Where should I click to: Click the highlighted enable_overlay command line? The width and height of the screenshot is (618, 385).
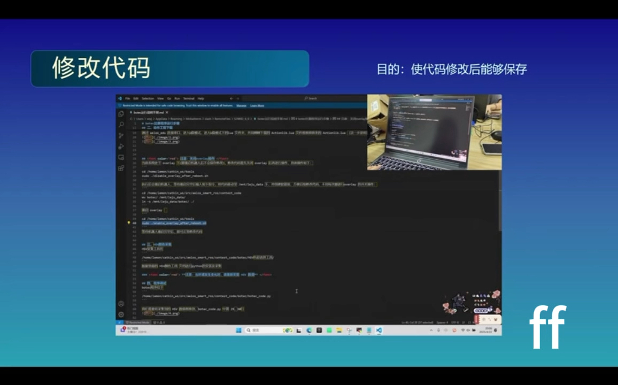(x=174, y=223)
